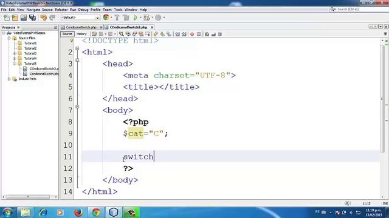Viewport: 389px width, 218px height.
Task: Open Internet Explorer from the taskbar
Action: [43, 213]
